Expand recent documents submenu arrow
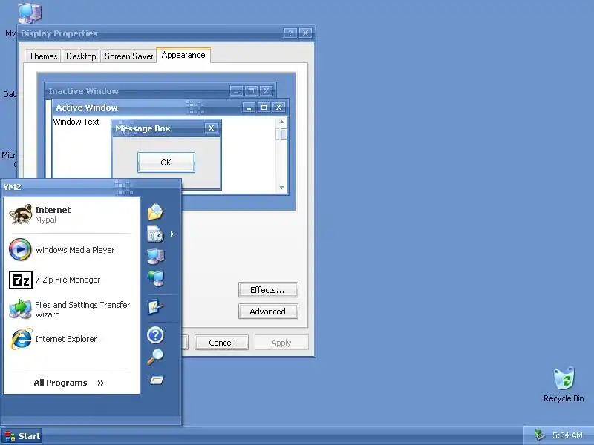594x445 pixels. point(172,234)
